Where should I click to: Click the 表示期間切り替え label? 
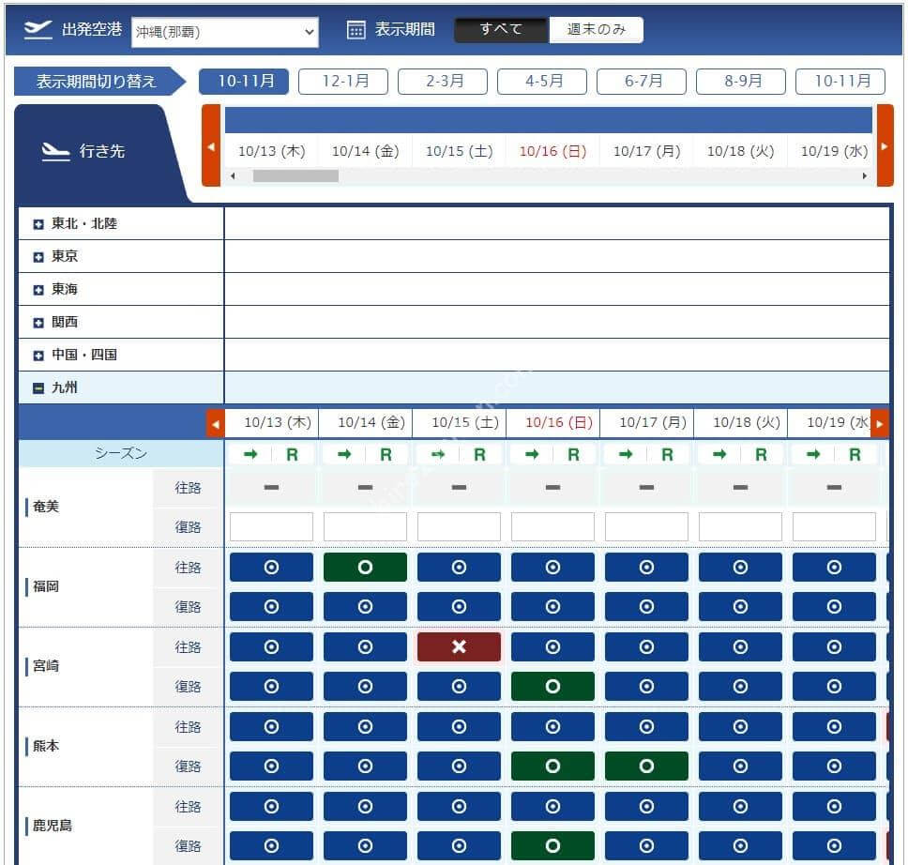pos(97,81)
